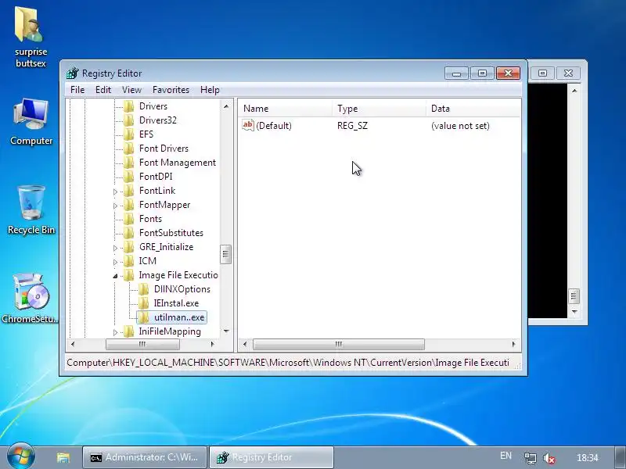Screen dimensions: 626x469
Task: Collapse the Image File Execution Options key
Action: tap(115, 276)
